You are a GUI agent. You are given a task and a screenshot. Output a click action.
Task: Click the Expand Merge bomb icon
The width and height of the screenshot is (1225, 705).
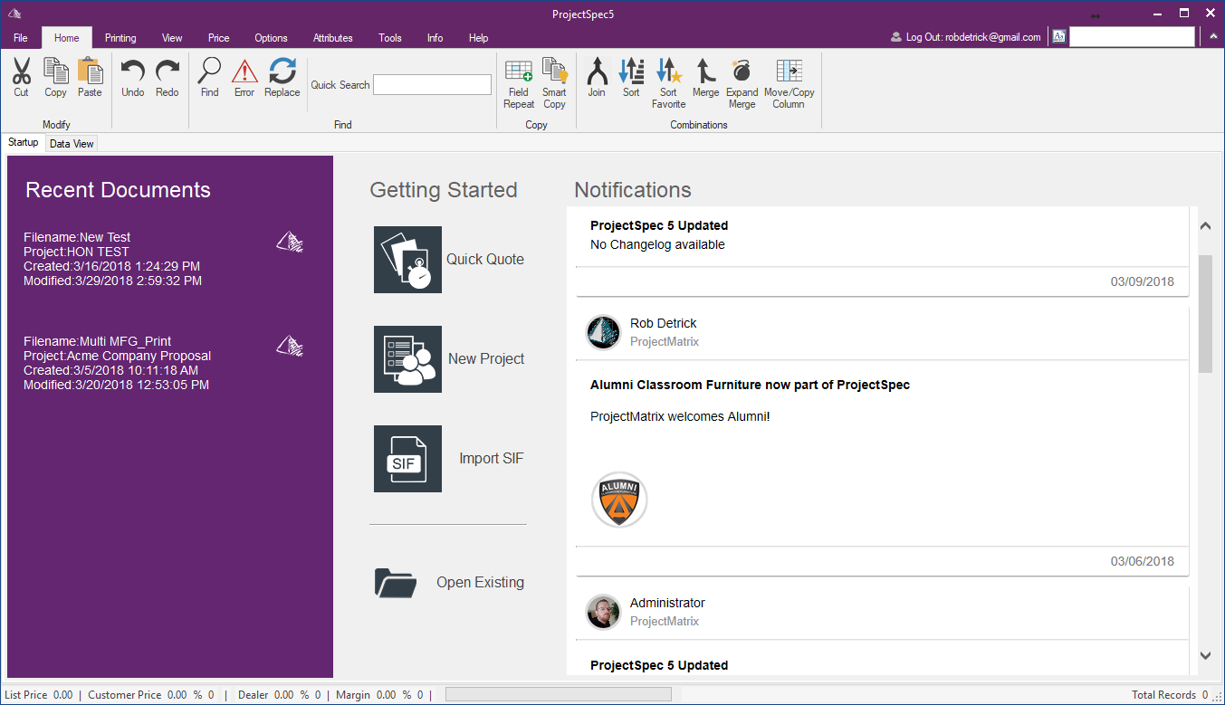point(742,71)
